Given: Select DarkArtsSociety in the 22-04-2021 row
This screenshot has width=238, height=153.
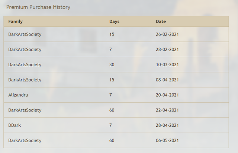Looking at the screenshot, I should pyautogui.click(x=25, y=110).
